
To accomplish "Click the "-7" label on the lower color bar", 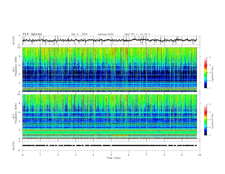I will click(x=210, y=135).
